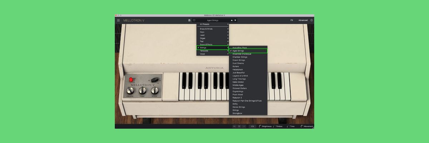
Task: Choose Guitars preset
Action: pos(248,66)
